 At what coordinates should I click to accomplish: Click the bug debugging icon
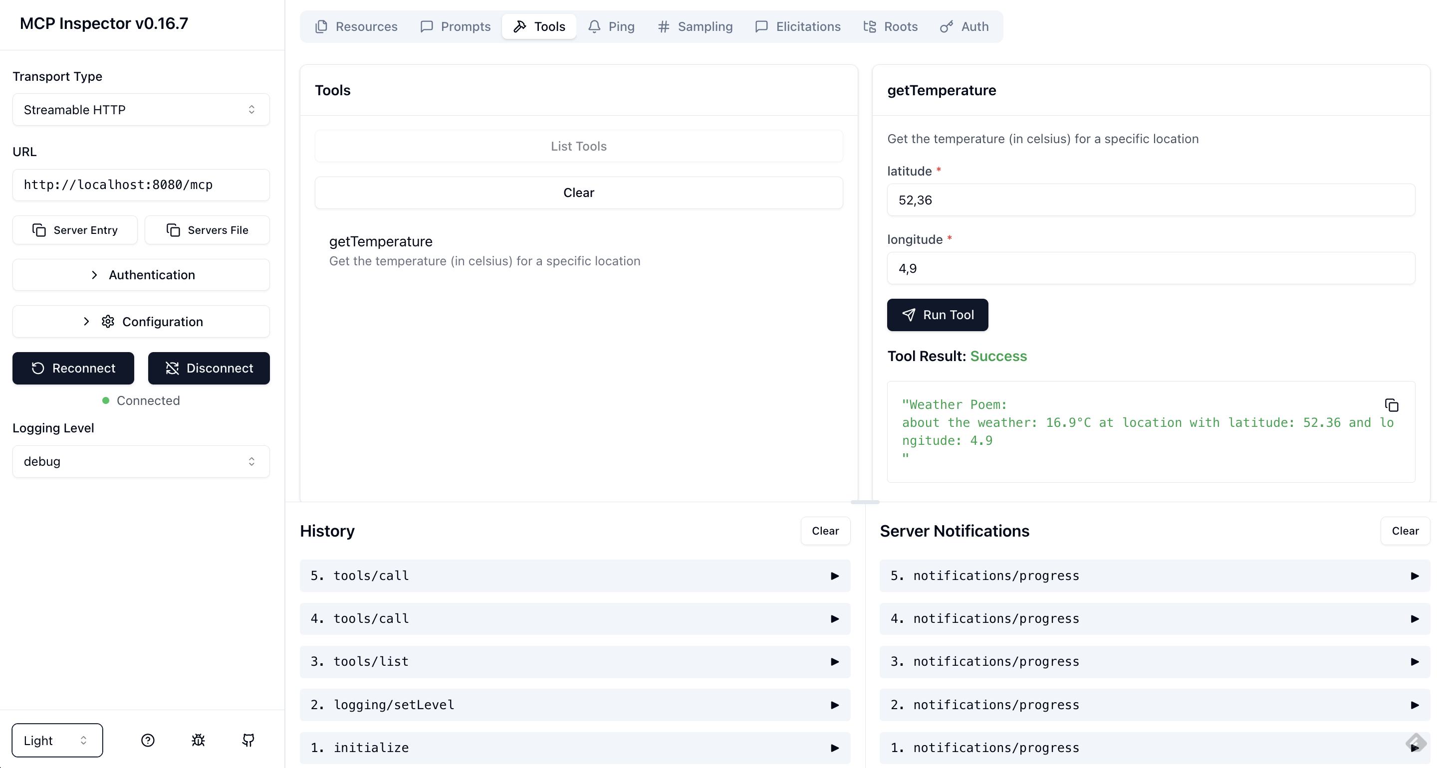(198, 740)
